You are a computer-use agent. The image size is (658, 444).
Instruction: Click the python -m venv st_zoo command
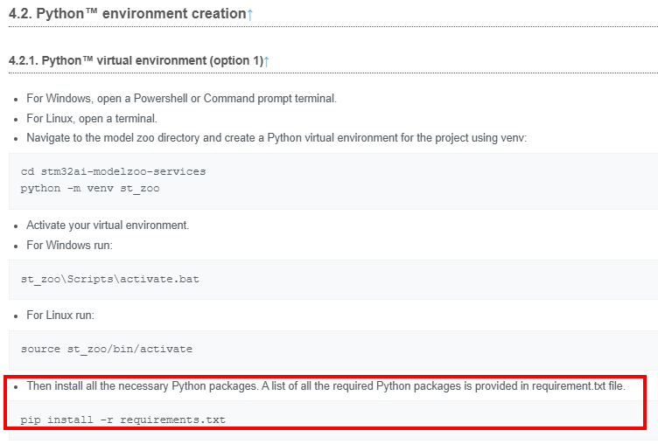[90, 188]
